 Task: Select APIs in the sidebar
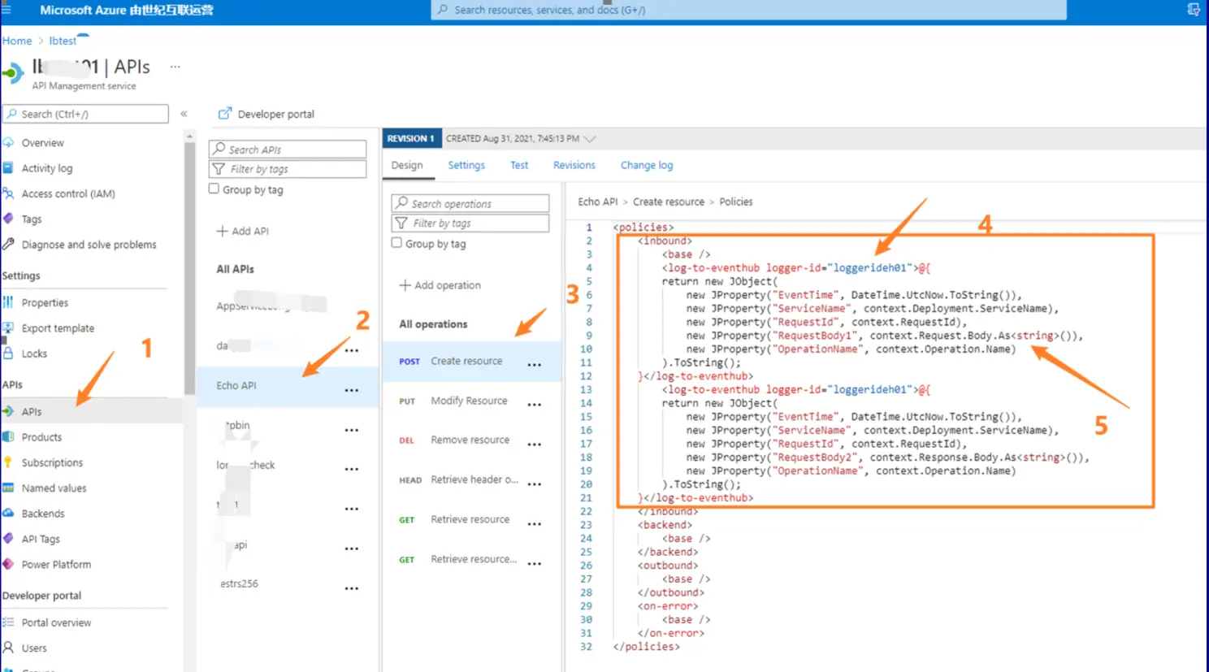tap(31, 412)
